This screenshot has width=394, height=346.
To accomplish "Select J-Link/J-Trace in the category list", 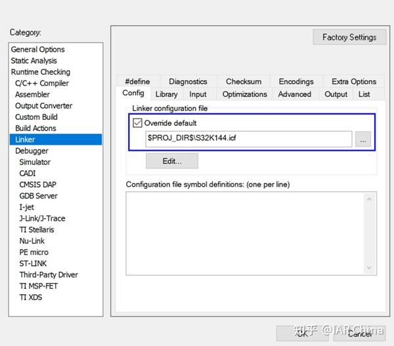I will tap(42, 218).
